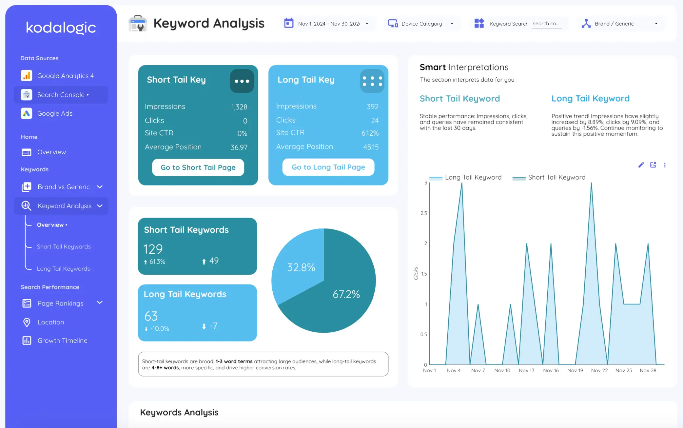This screenshot has width=683, height=428.
Task: Collapse the Keyword Analysis chevron
Action: tap(100, 206)
